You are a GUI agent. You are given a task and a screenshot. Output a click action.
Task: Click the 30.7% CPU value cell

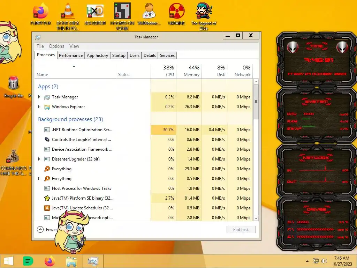164,130
